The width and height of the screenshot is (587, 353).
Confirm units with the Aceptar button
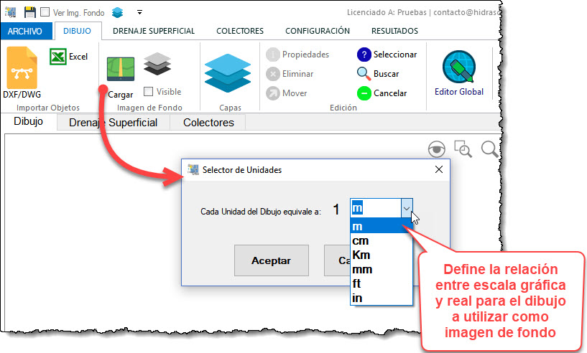pos(270,260)
